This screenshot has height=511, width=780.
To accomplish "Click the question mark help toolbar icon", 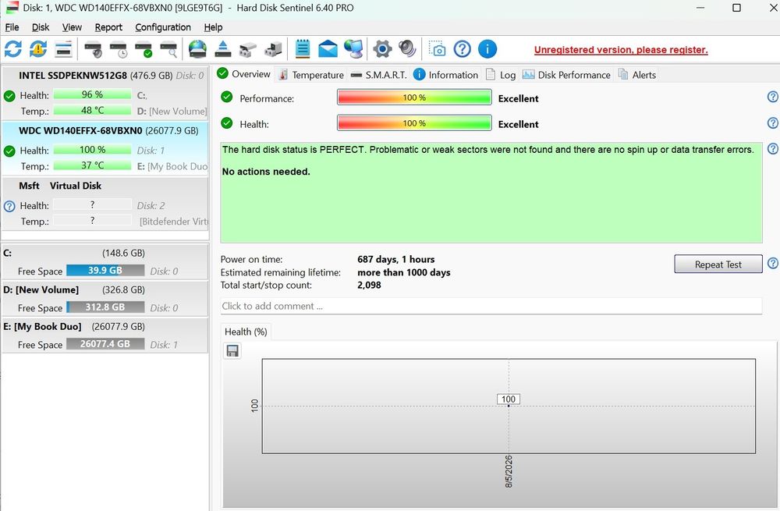I will (x=462, y=49).
